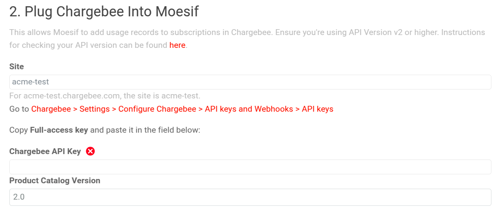Click the acme-test.chargebee.com helper text
The width and height of the screenshot is (500, 214).
[x=105, y=96]
